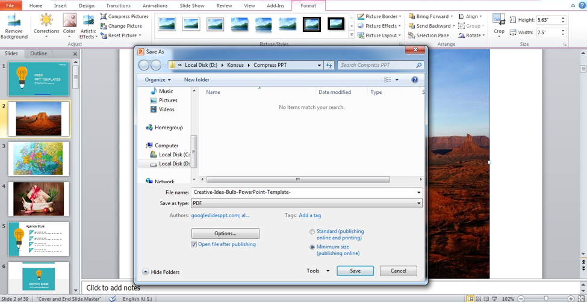Open the Color adjustment gallery
This screenshot has width=587, height=302.
[69, 26]
